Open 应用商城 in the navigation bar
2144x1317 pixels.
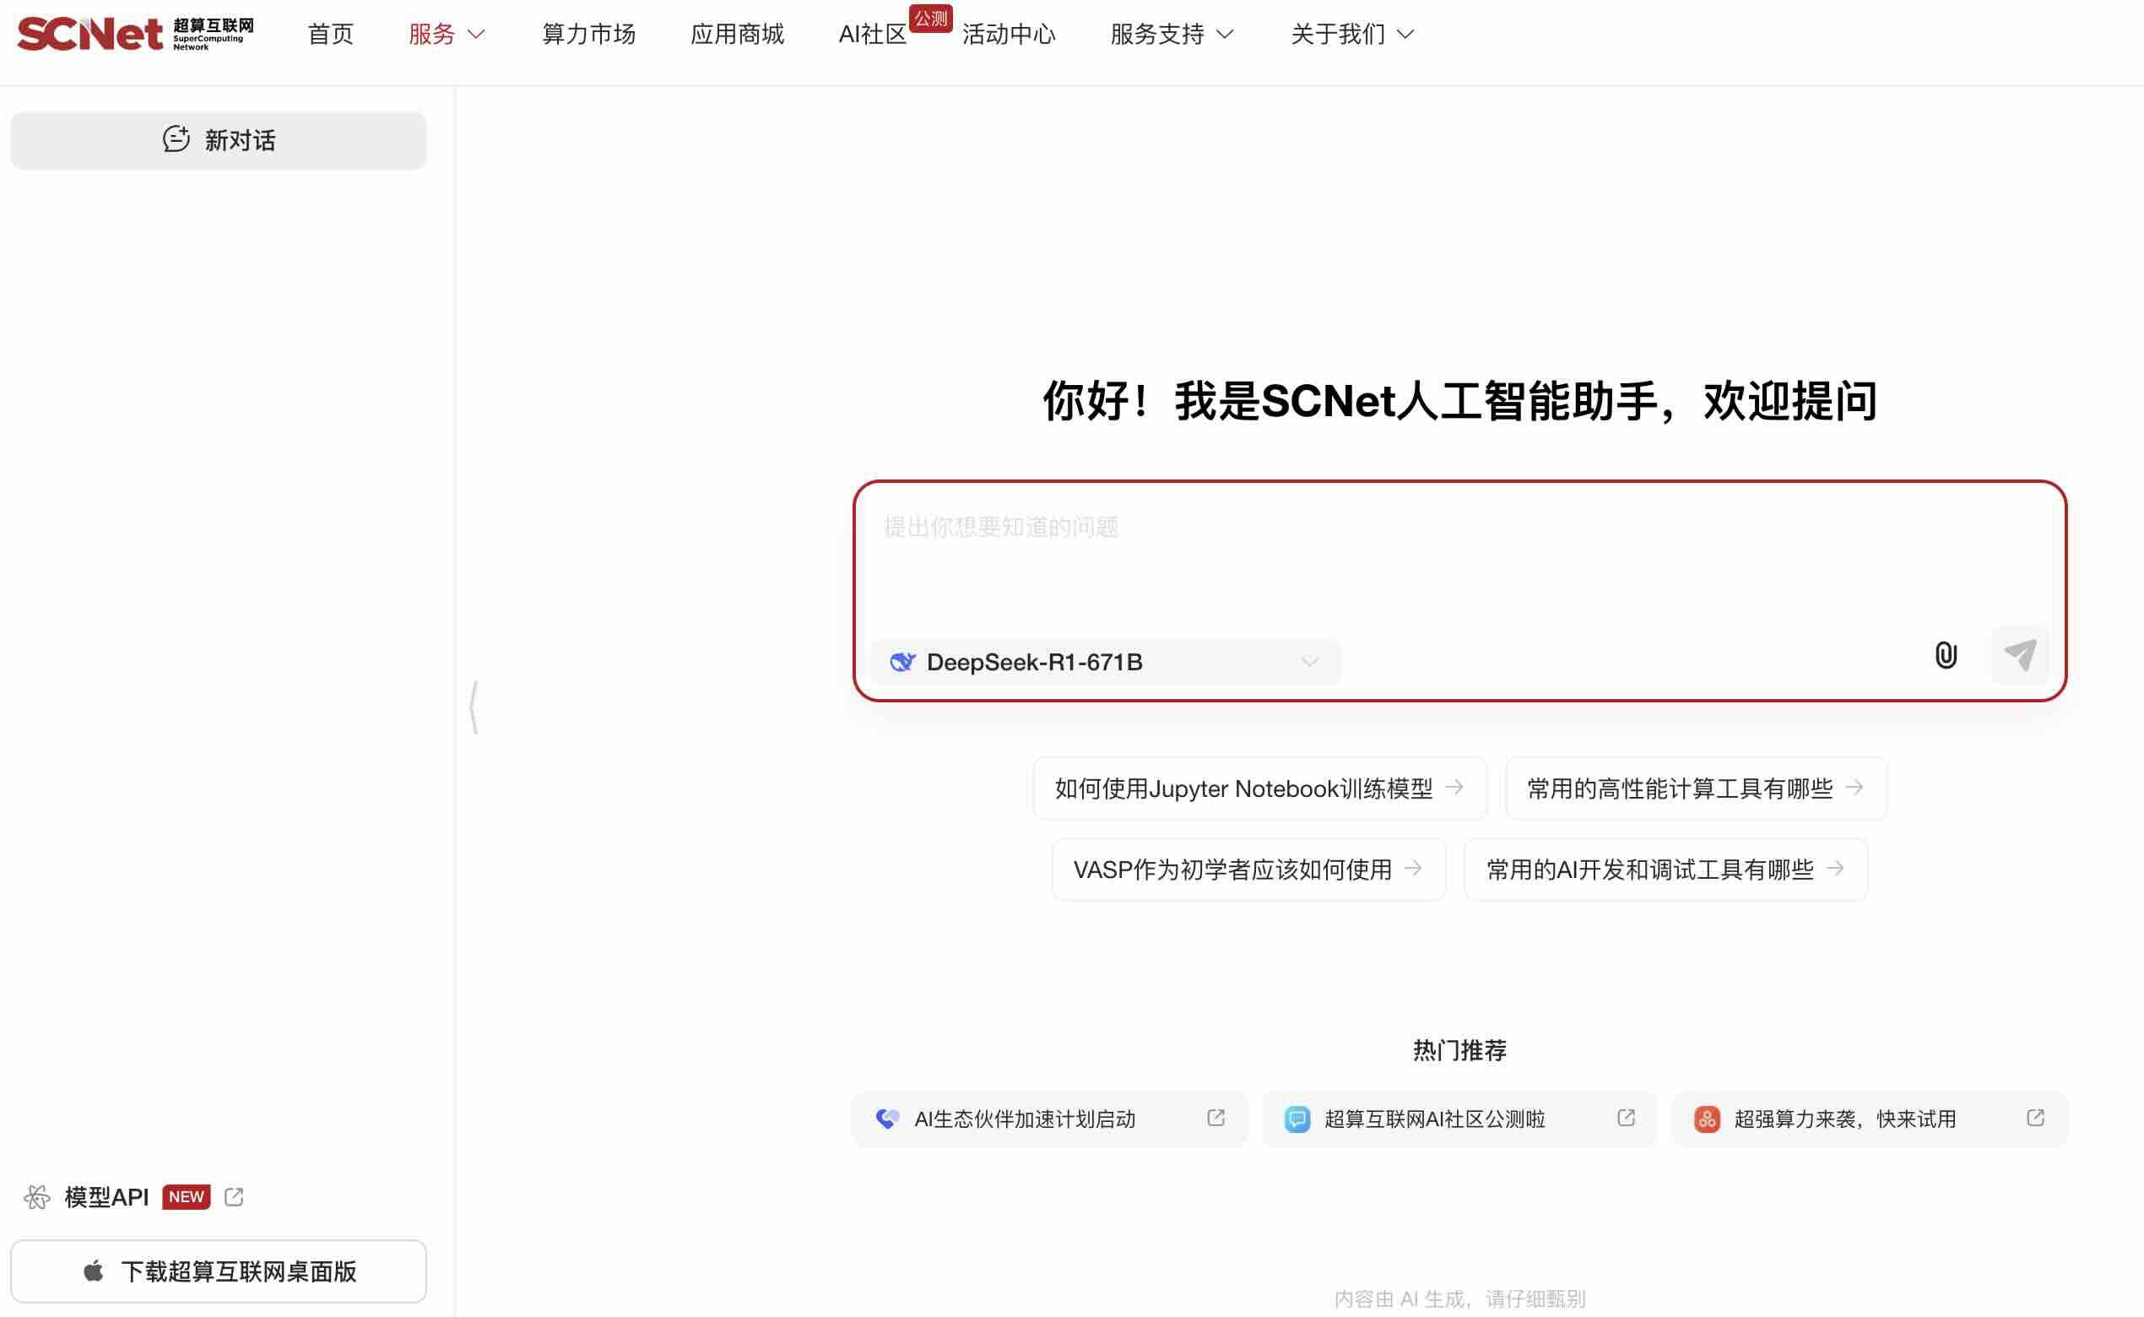[737, 34]
